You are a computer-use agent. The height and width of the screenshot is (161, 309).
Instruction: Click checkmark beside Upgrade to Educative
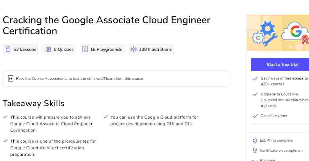(255, 95)
